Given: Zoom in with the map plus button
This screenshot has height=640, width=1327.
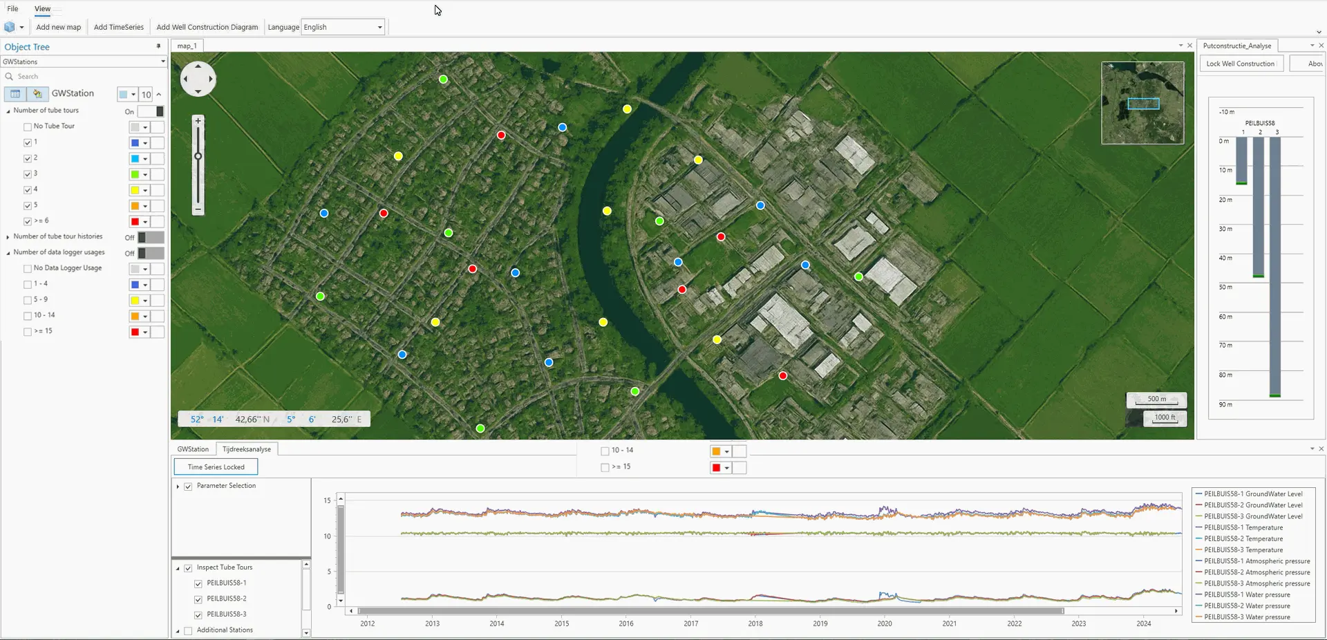Looking at the screenshot, I should pos(198,121).
